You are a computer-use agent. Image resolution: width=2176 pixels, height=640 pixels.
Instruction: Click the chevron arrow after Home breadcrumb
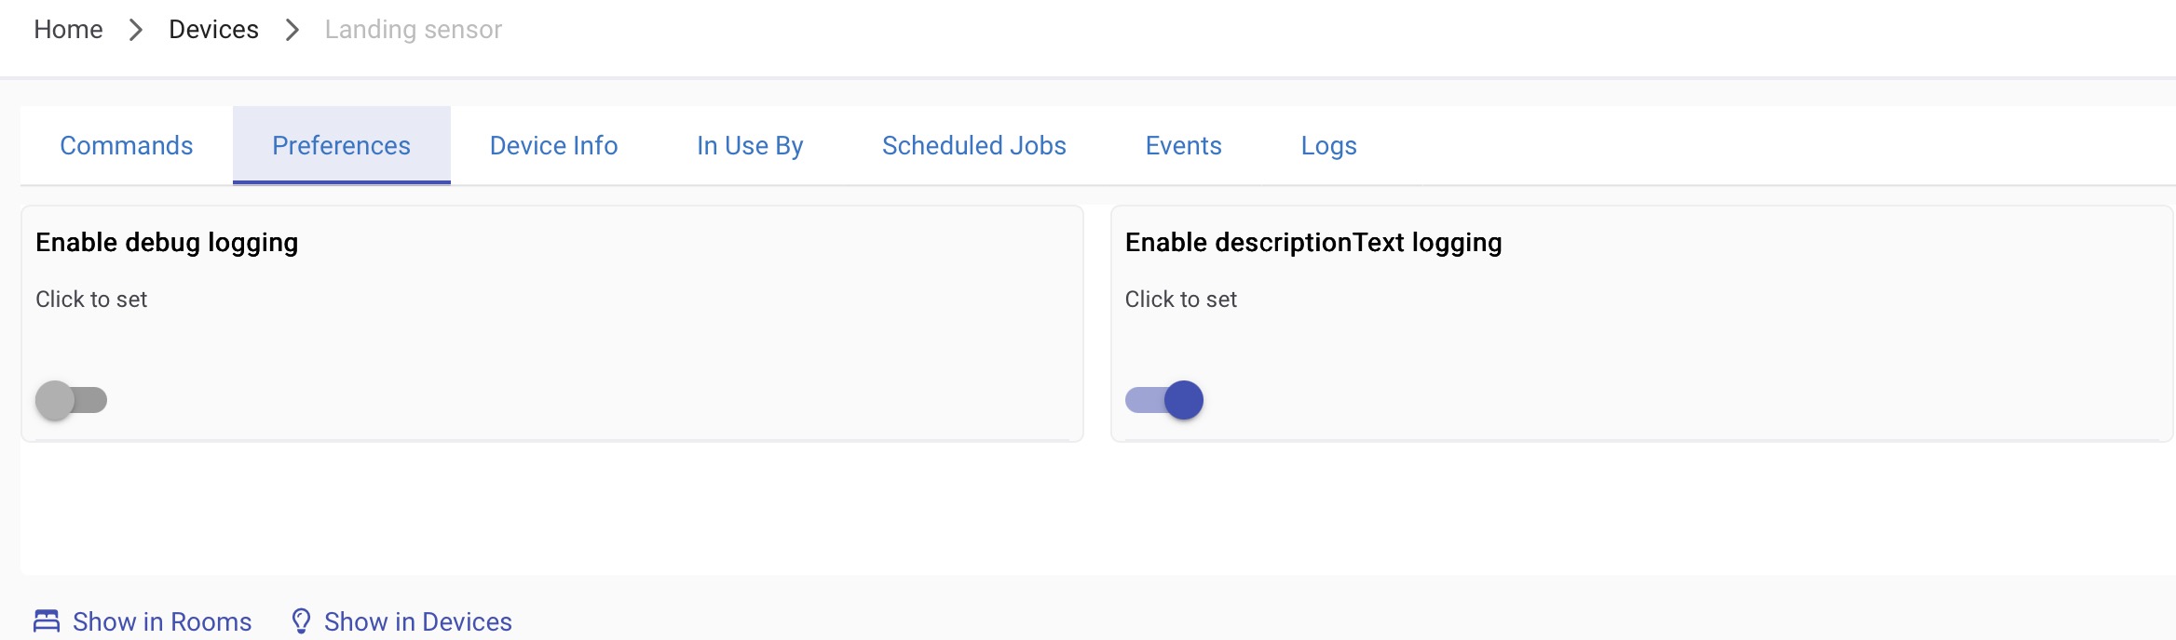click(x=136, y=30)
